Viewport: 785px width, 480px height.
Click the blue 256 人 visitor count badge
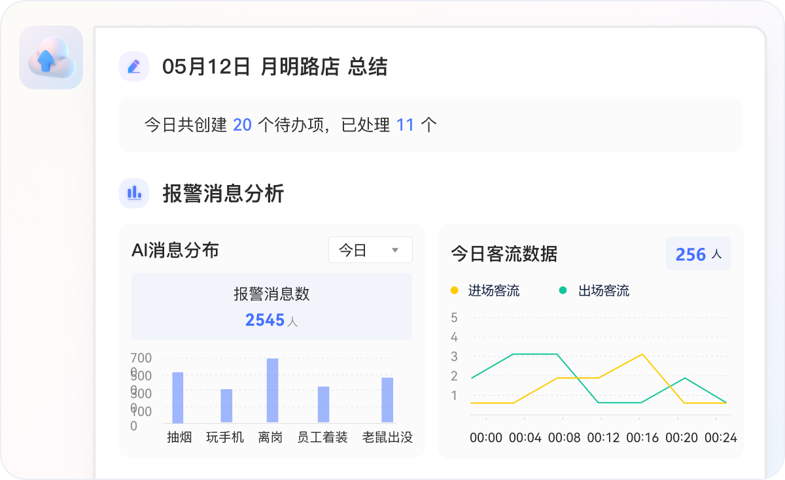pyautogui.click(x=699, y=253)
